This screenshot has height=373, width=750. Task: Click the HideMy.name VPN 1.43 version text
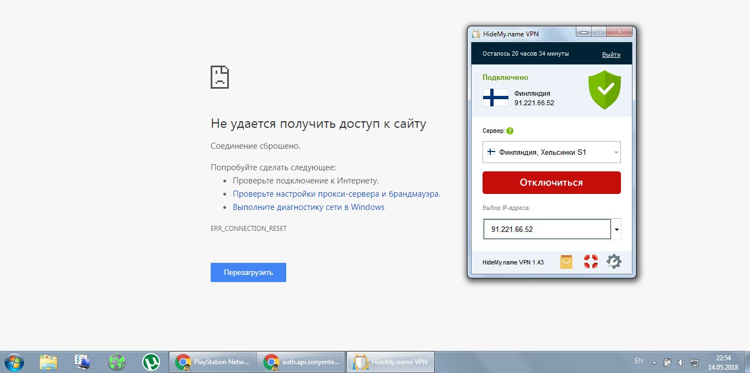coord(513,262)
